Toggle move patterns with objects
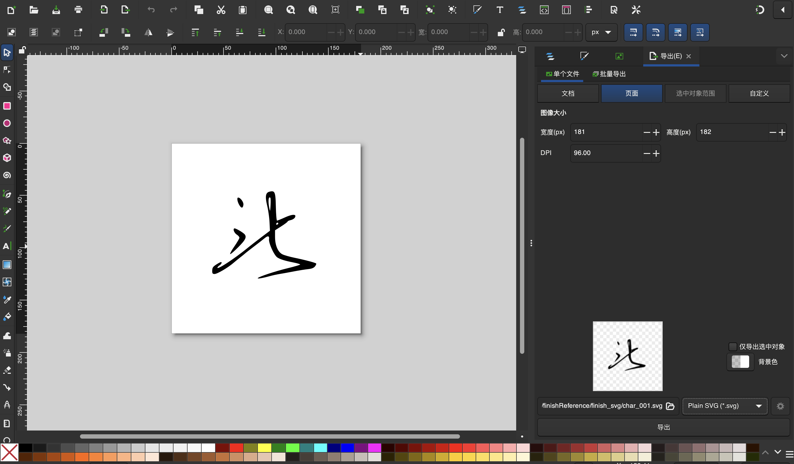The width and height of the screenshot is (794, 464). [700, 32]
